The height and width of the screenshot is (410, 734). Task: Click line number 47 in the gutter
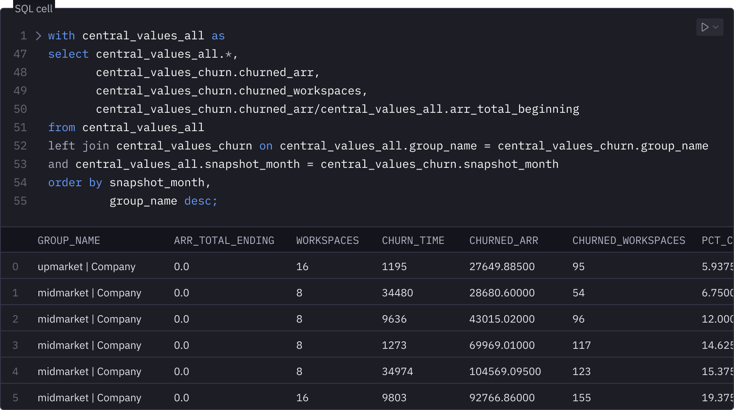click(x=20, y=54)
